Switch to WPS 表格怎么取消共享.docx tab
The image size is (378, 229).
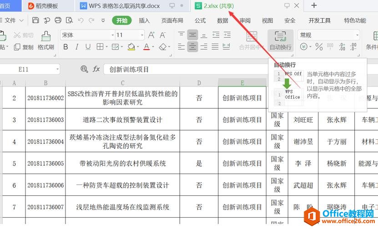pos(124,6)
